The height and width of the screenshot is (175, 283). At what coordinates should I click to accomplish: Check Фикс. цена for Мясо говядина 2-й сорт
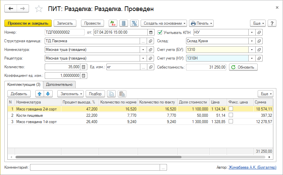(231, 109)
